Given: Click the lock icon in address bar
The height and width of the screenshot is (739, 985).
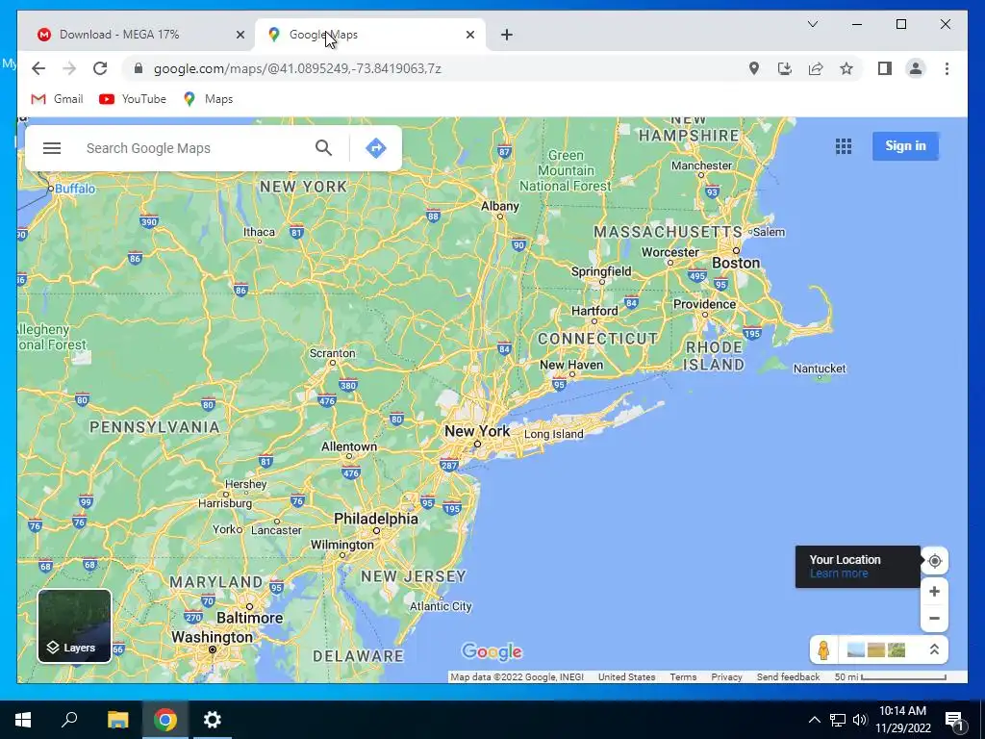Looking at the screenshot, I should [139, 68].
